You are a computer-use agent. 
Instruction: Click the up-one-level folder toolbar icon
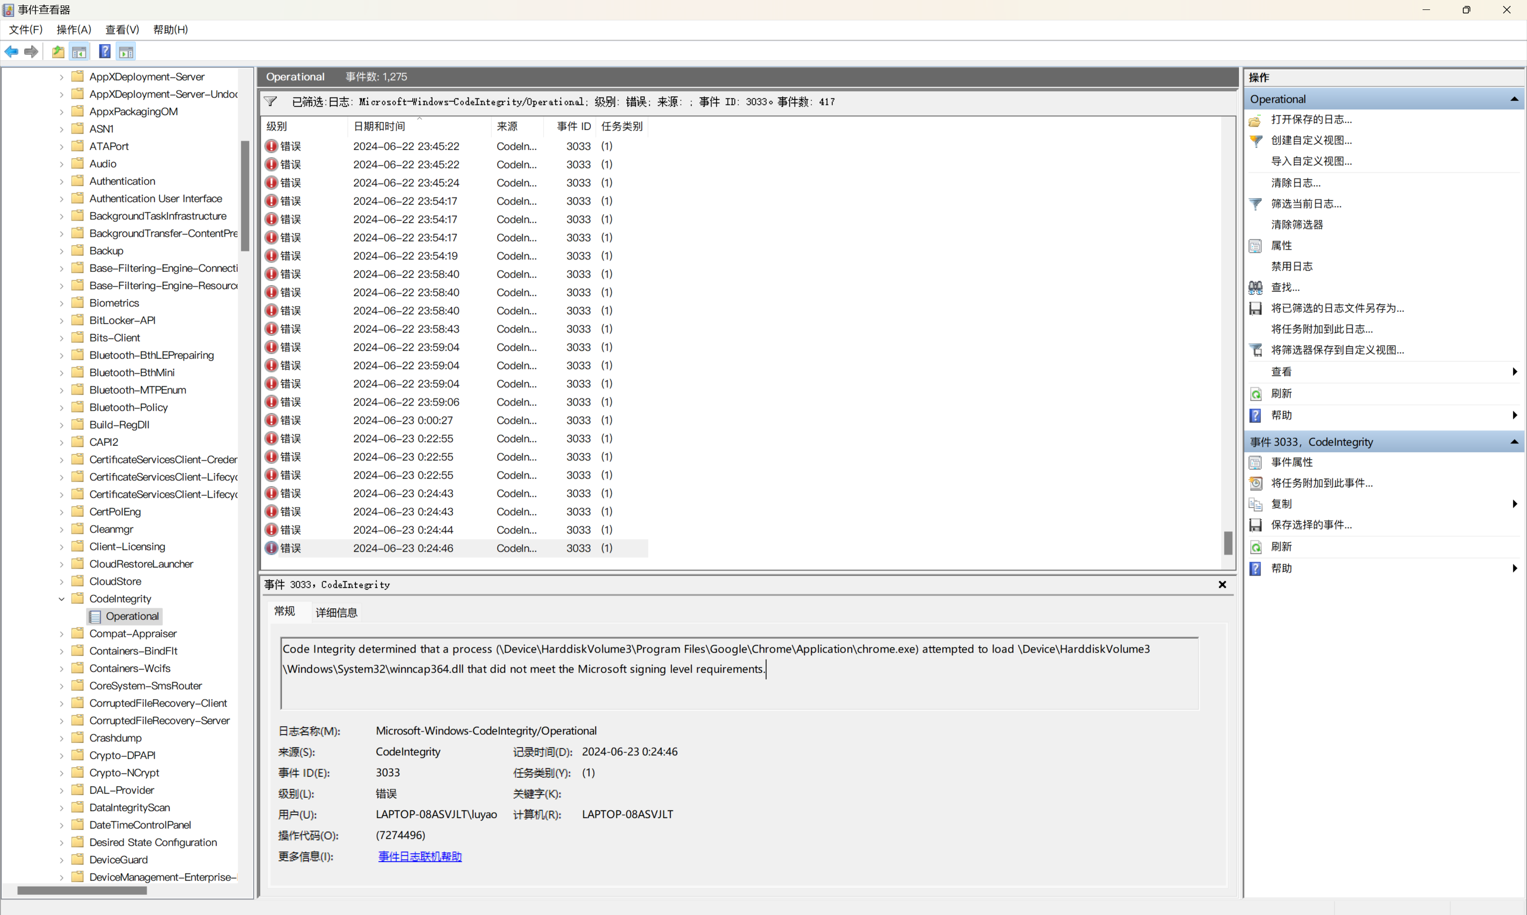pyautogui.click(x=58, y=52)
